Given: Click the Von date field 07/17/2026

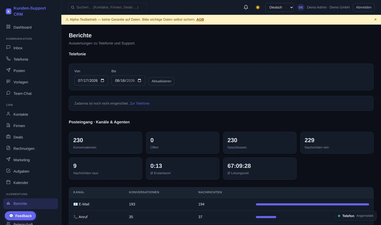Looking at the screenshot, I should [x=91, y=80].
